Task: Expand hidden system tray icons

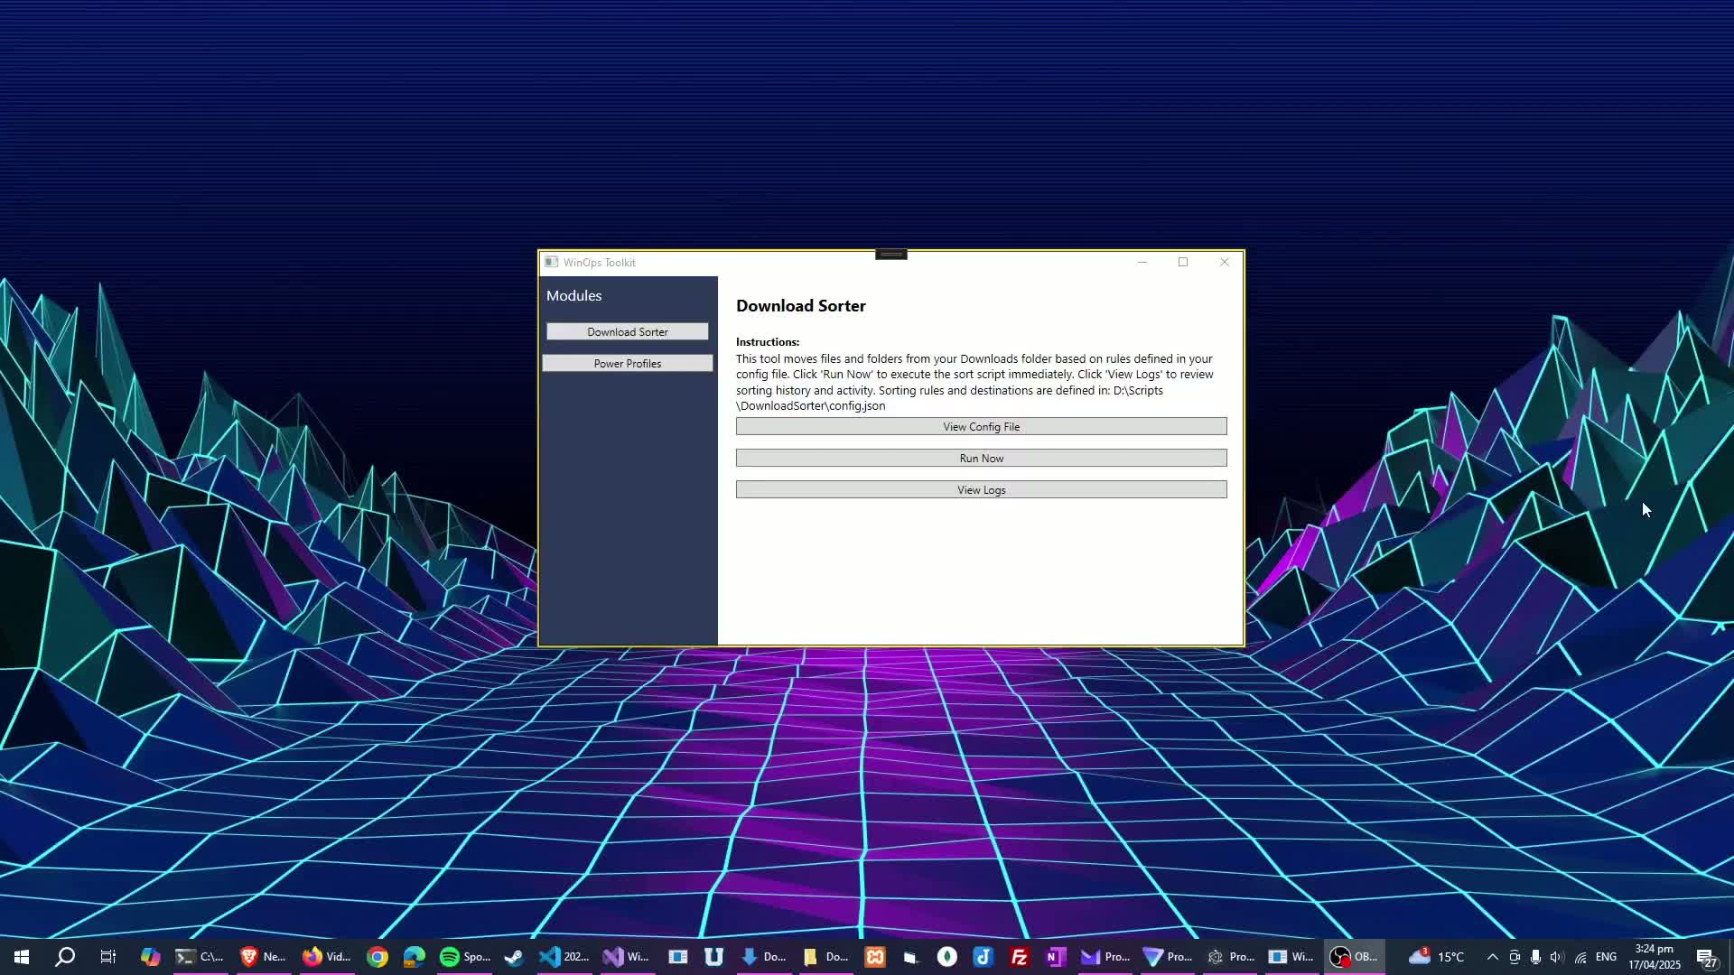Action: click(1492, 957)
